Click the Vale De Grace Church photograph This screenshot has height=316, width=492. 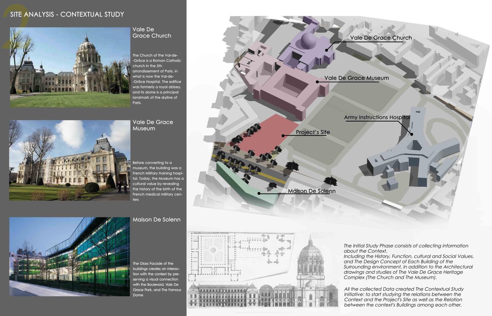click(x=70, y=67)
